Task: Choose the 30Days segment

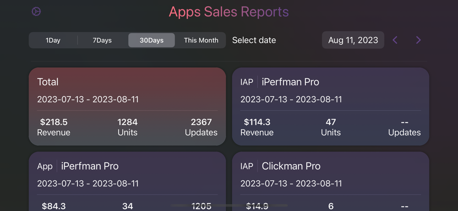Action: [151, 40]
